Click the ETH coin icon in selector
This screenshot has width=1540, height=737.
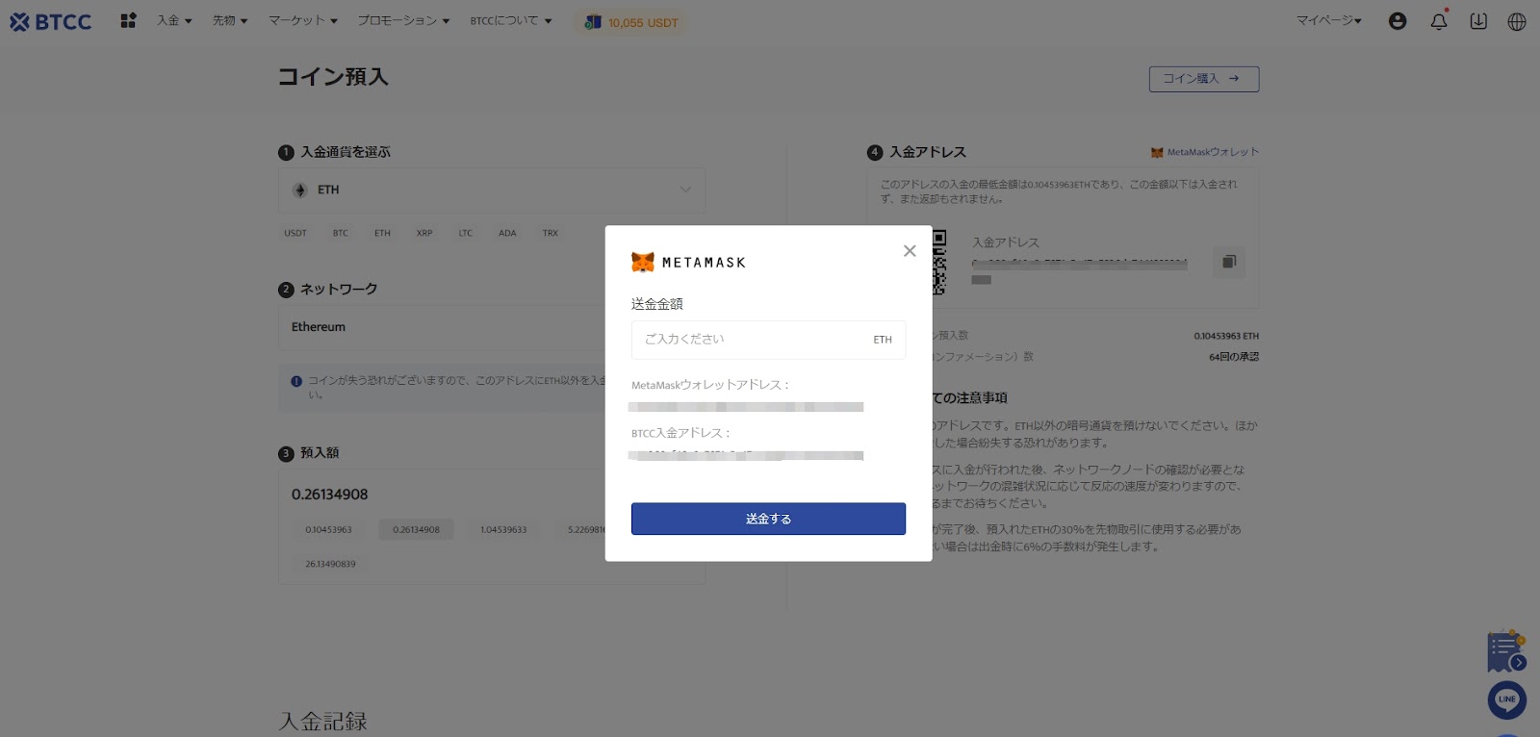pos(300,191)
